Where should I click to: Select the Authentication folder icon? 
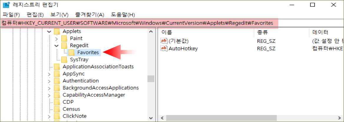pyautogui.click(x=57, y=81)
